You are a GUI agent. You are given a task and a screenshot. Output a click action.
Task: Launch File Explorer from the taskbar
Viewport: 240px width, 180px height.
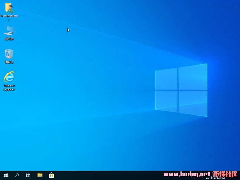40,175
